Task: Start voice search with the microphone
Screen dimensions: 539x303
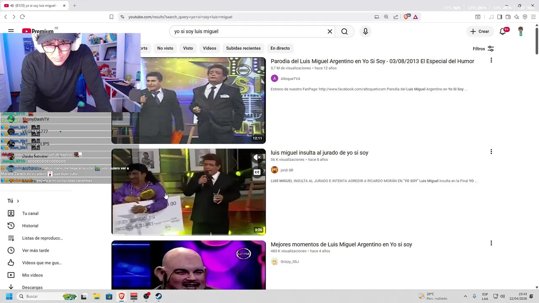Action: [365, 32]
